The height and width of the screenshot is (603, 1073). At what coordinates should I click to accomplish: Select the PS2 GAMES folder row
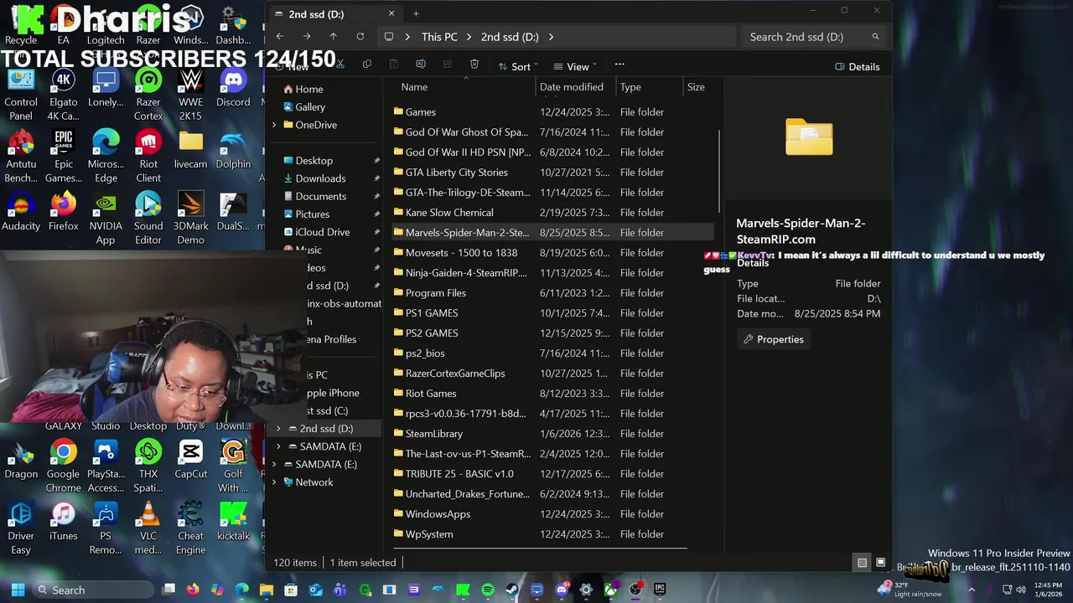tap(552, 333)
